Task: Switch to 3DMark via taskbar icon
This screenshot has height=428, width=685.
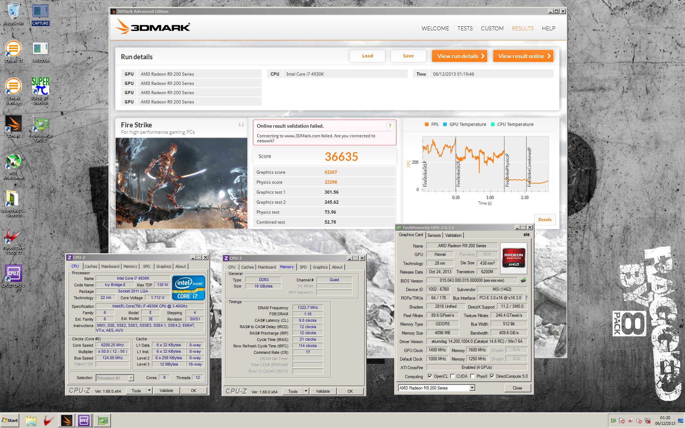Action: [66, 421]
